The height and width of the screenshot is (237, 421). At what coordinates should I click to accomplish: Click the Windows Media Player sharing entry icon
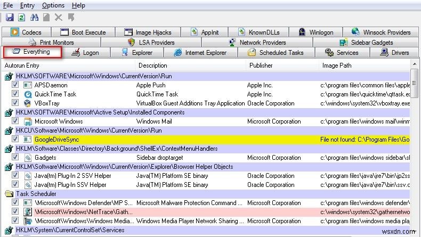pos(27,221)
